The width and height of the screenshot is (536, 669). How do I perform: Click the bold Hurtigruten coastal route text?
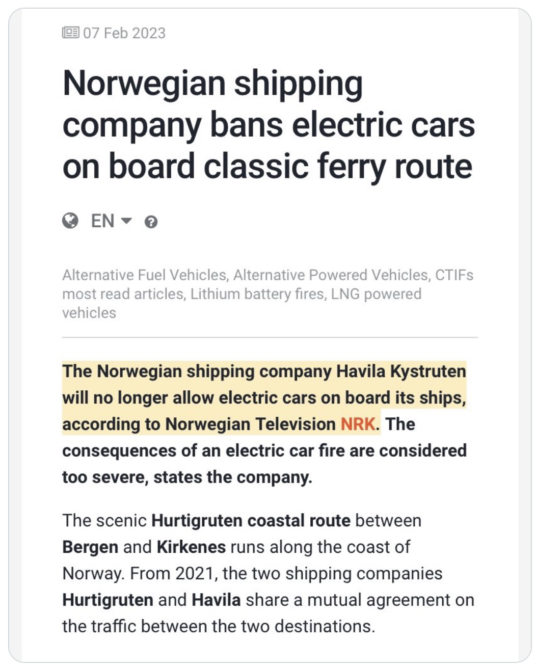pyautogui.click(x=251, y=520)
